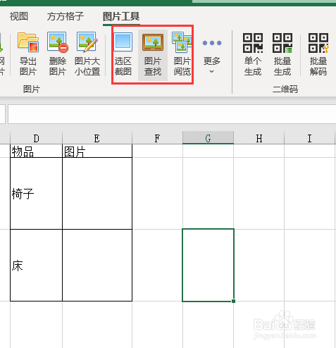Select column D header
This screenshot has height=348, width=336.
point(36,138)
